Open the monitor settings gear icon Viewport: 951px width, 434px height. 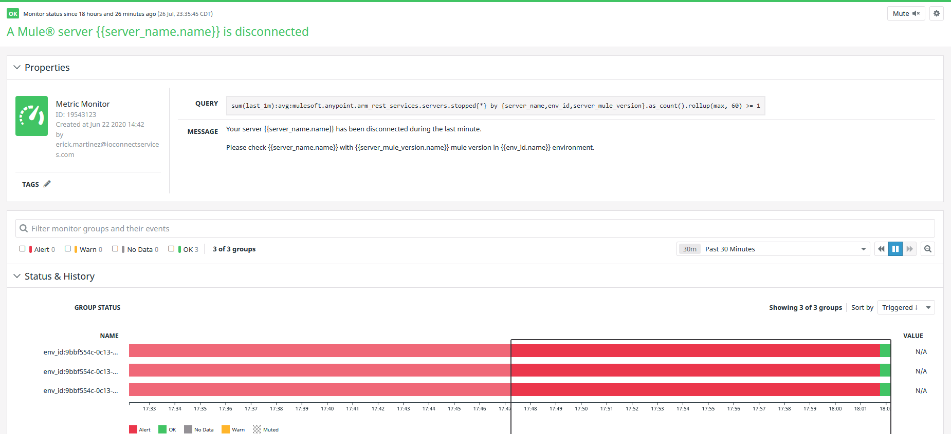(936, 13)
